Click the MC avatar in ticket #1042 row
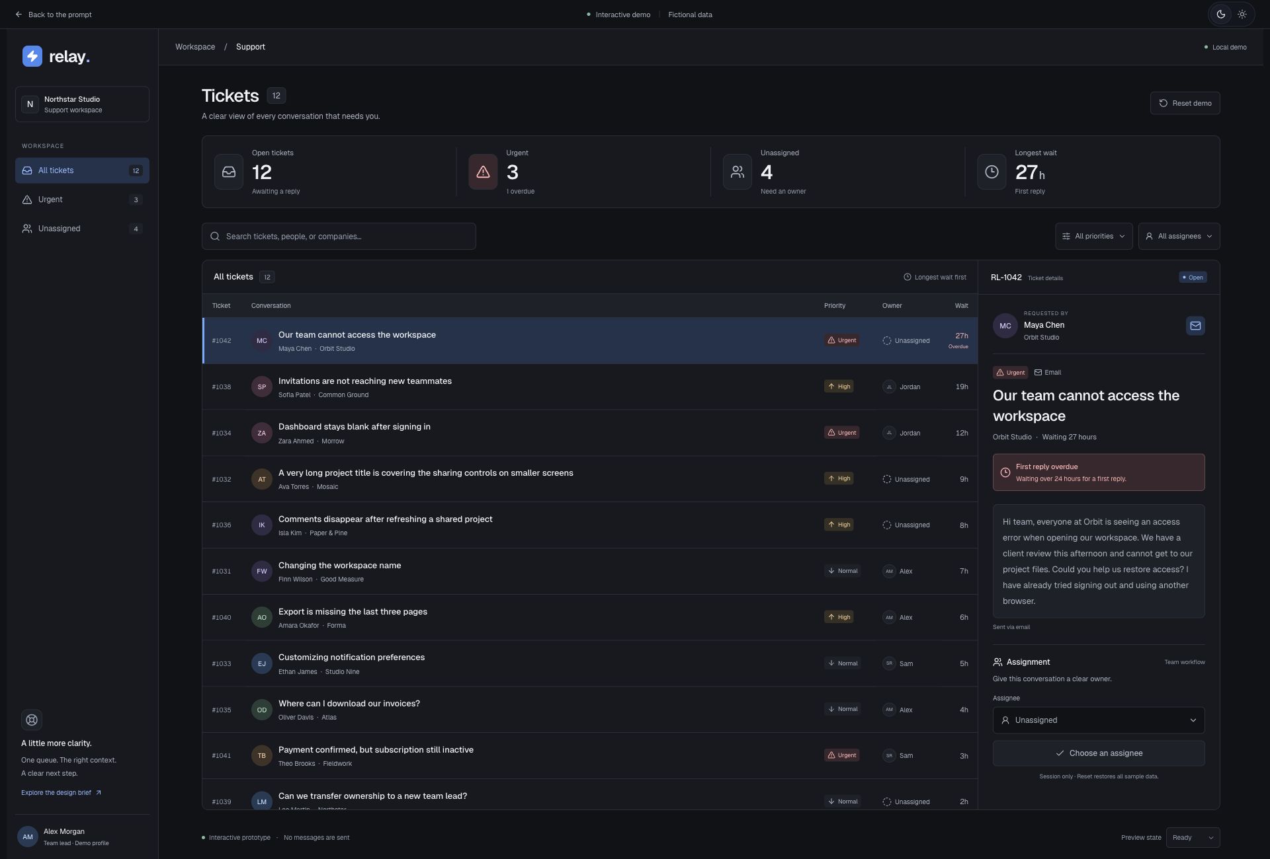 (x=262, y=341)
